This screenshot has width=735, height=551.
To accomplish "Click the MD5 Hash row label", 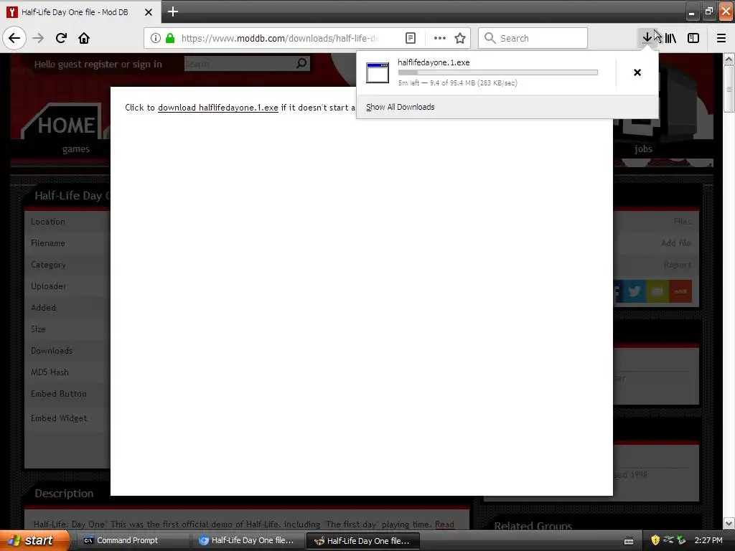I will (x=50, y=372).
